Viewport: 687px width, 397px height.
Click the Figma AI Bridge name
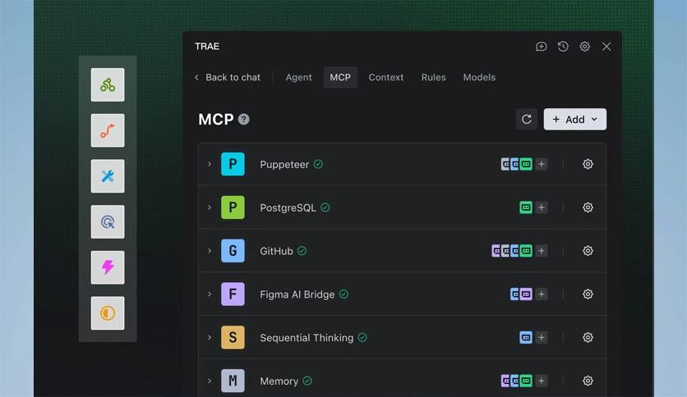coord(297,294)
